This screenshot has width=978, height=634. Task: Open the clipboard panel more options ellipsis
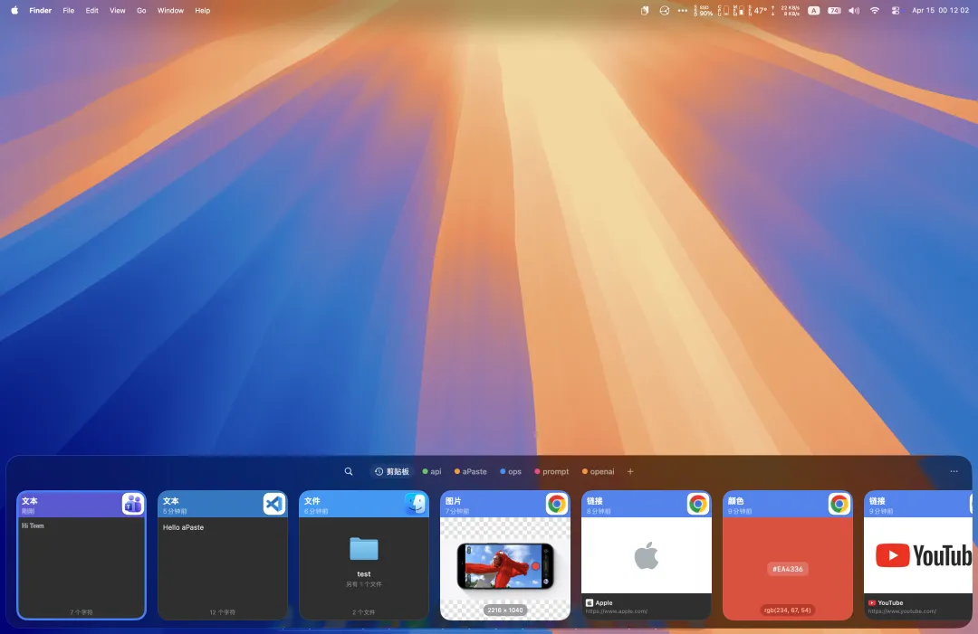click(954, 471)
